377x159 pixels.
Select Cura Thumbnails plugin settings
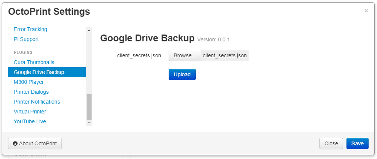click(x=34, y=62)
